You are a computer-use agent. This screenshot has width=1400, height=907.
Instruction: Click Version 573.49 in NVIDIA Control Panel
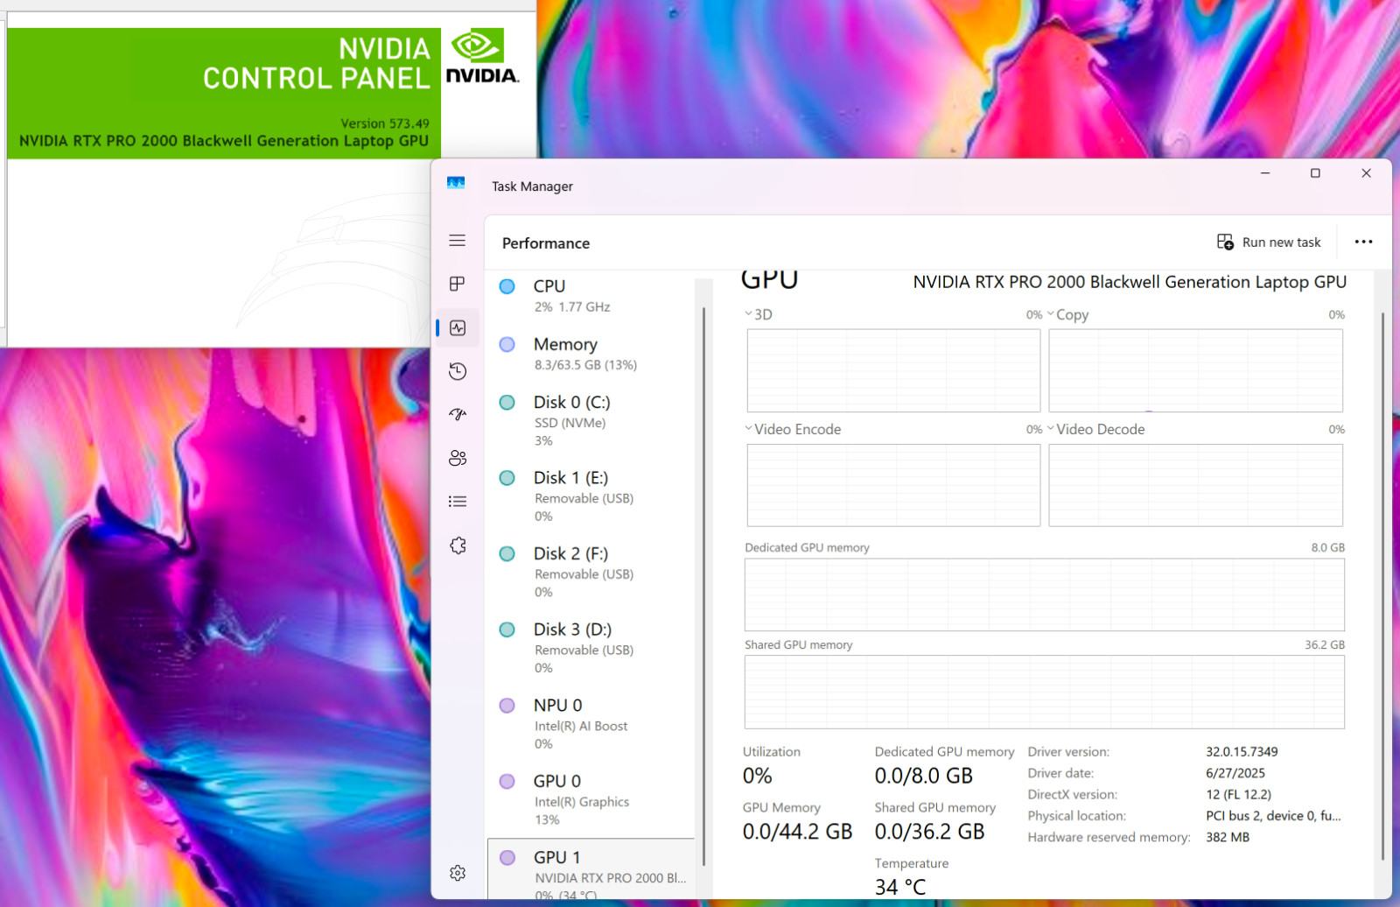pos(385,123)
